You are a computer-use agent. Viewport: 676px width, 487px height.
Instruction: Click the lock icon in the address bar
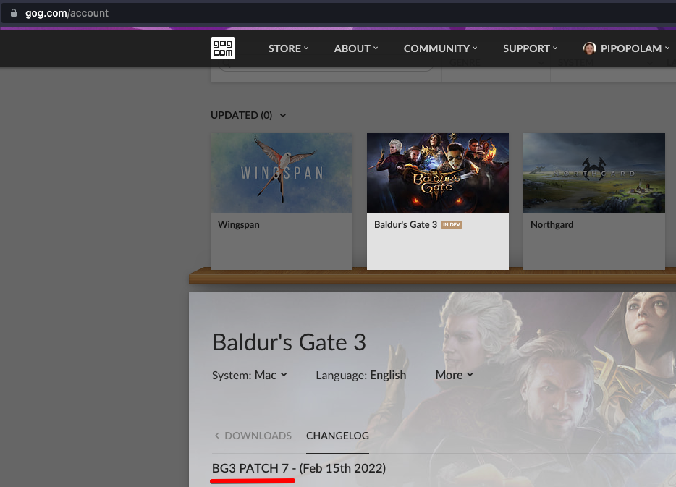(x=14, y=13)
